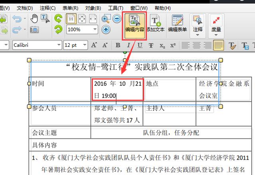The width and height of the screenshot is (255, 175).
Task: Click the clear text formatting brush icon
Action: [x=232, y=46]
